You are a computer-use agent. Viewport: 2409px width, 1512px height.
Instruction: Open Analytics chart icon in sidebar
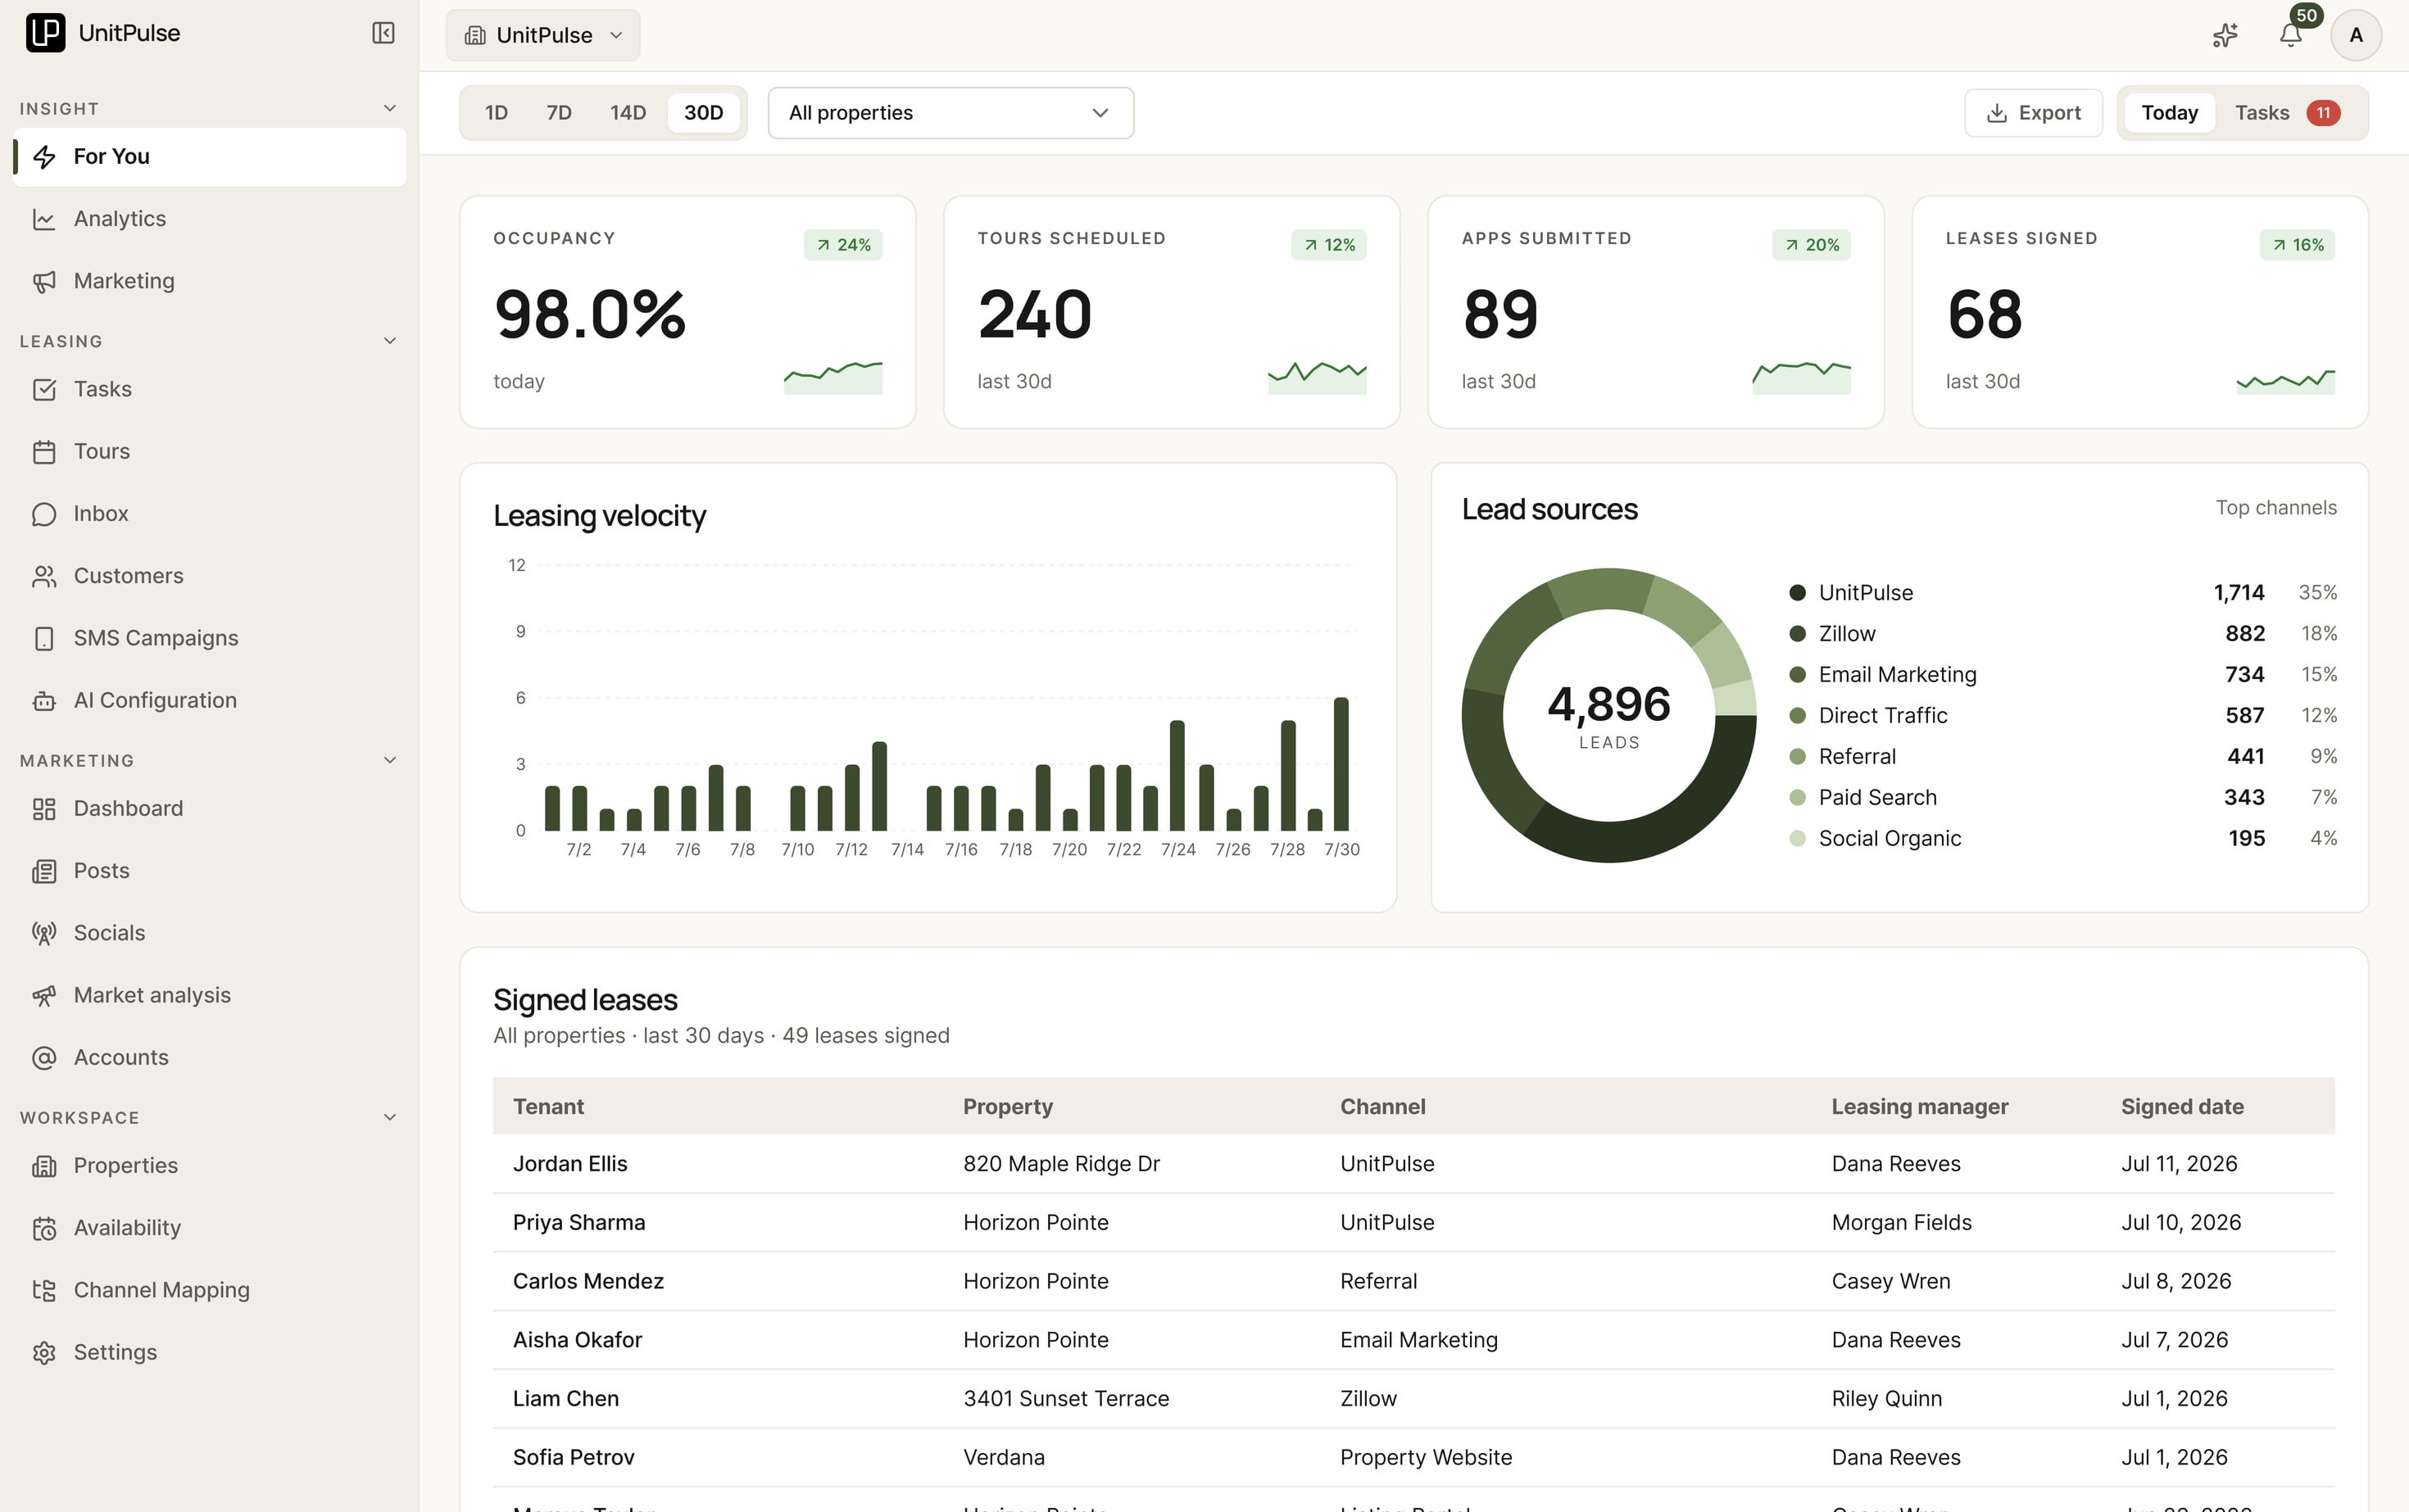pyautogui.click(x=44, y=219)
